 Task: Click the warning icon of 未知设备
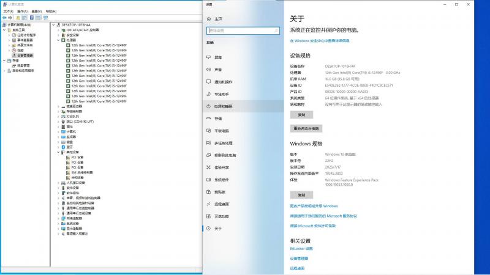68,178
